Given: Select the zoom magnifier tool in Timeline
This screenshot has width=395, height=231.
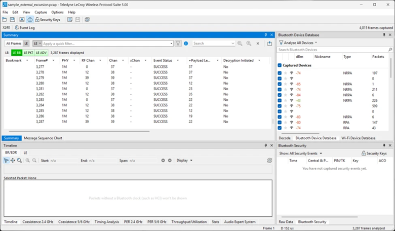Looking at the screenshot, I should [19, 161].
